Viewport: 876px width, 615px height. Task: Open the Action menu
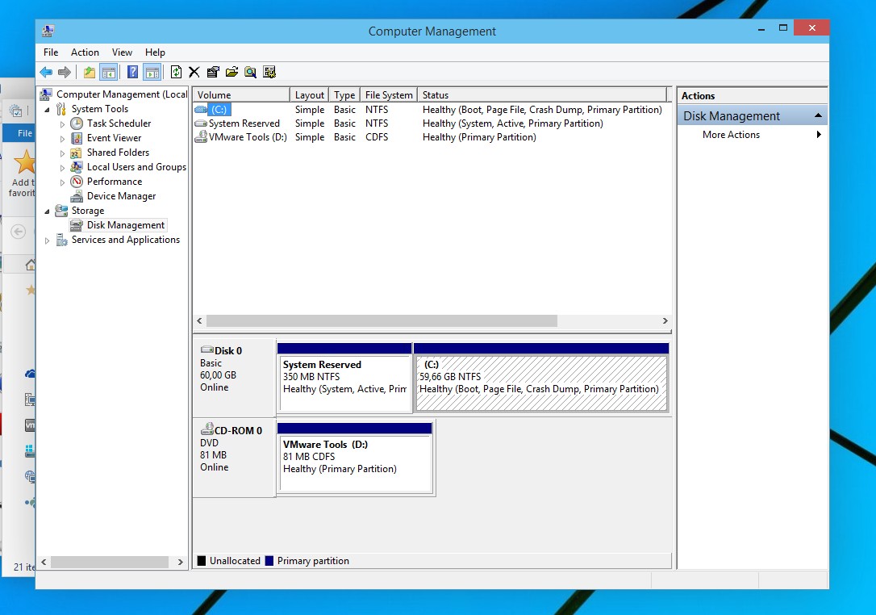[85, 52]
